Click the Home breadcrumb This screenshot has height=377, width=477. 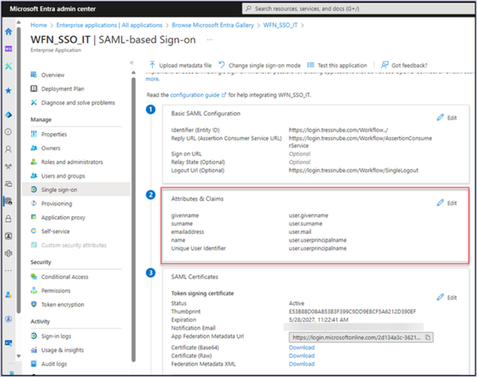[39, 25]
